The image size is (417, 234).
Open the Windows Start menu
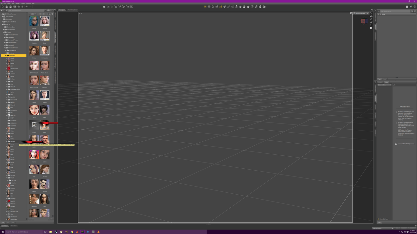(x=3, y=232)
